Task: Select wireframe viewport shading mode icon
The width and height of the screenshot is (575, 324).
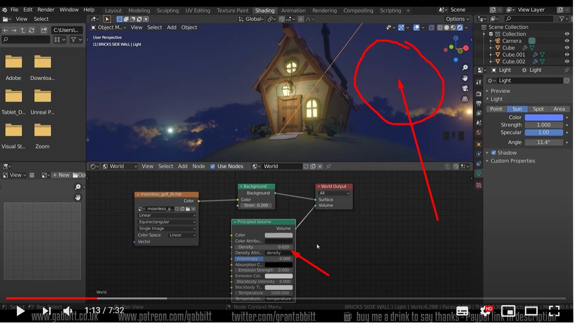Action: 440,28
